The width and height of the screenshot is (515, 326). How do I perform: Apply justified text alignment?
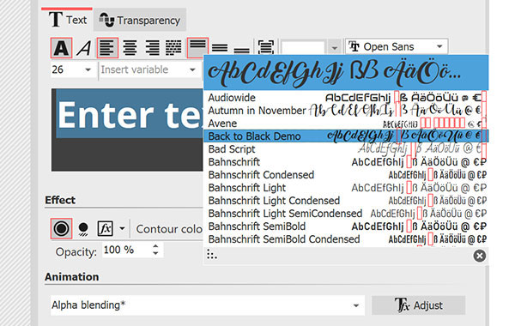point(173,48)
